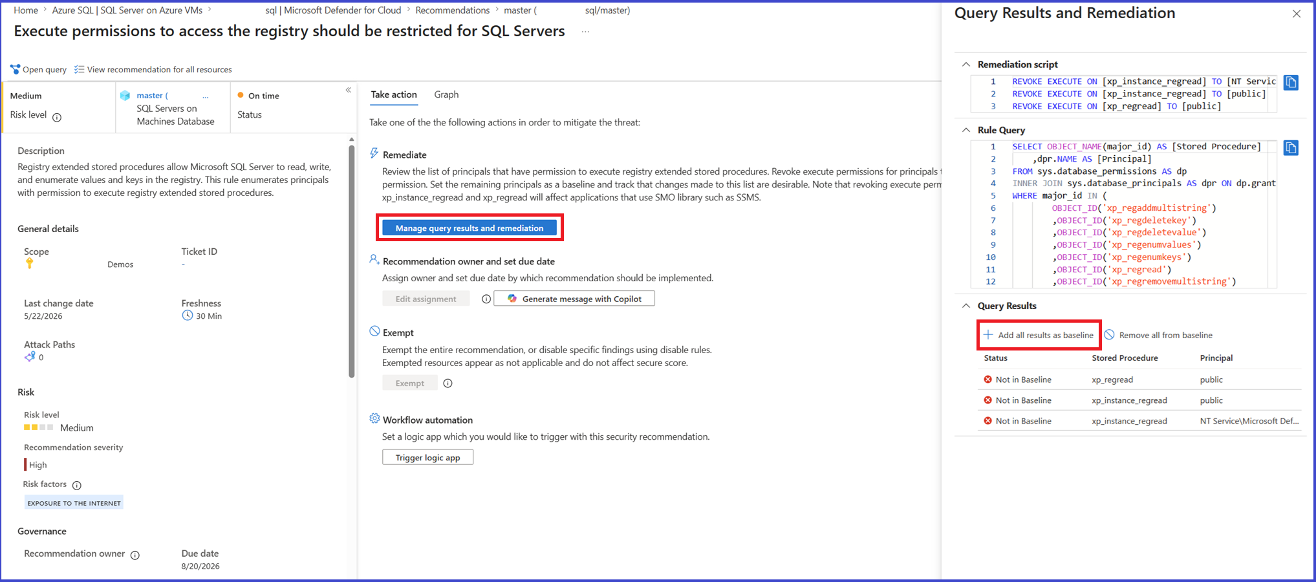Image resolution: width=1316 pixels, height=582 pixels.
Task: Click Open query in toolbar
Action: [x=38, y=69]
